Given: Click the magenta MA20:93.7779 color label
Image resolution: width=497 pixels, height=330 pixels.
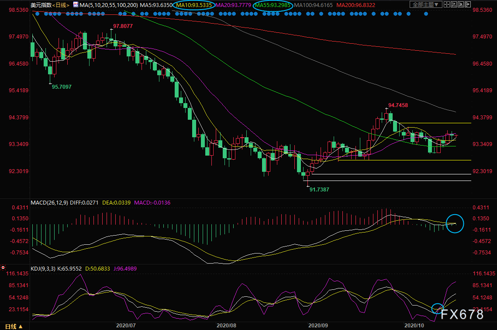Looking at the screenshot, I should tap(233, 5).
